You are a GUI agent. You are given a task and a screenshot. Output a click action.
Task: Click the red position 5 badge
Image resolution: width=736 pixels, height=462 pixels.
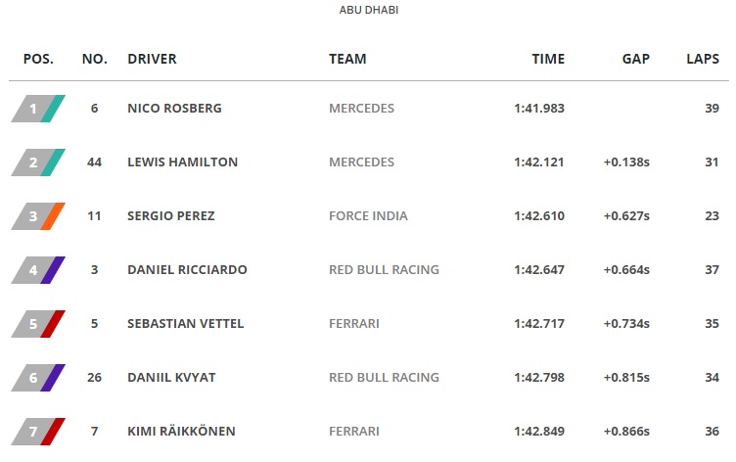click(x=38, y=323)
